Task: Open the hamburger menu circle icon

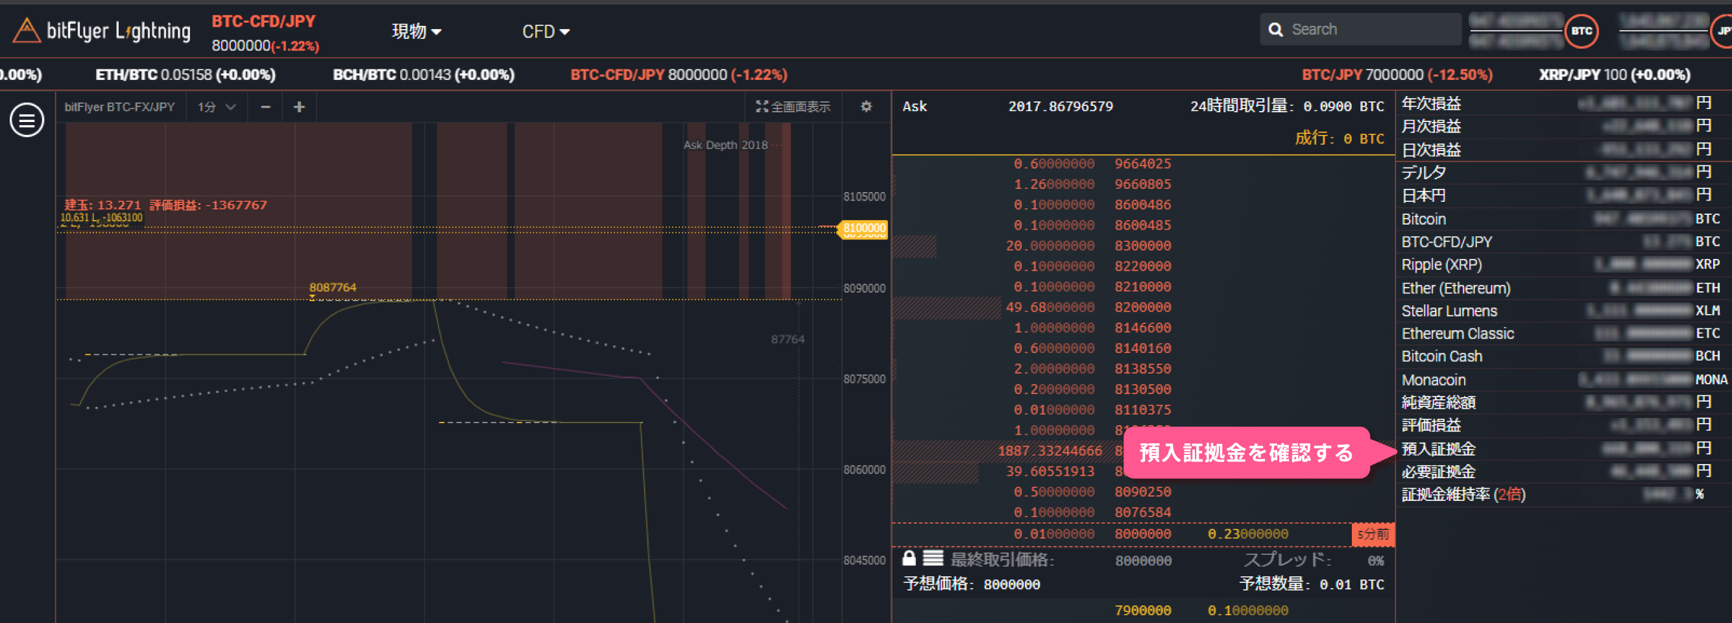Action: [x=27, y=120]
